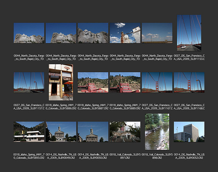Open the vertical Vail creek photo thumbnail
218x172 pixels.
click(157, 132)
